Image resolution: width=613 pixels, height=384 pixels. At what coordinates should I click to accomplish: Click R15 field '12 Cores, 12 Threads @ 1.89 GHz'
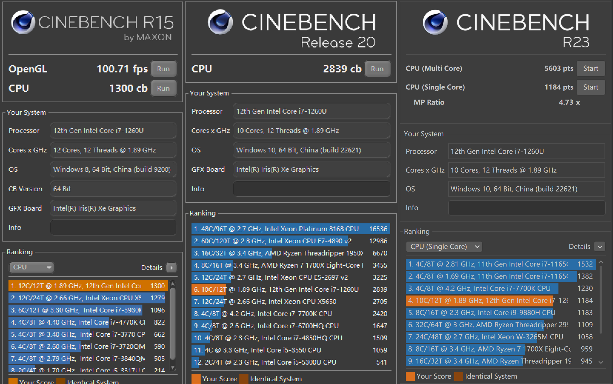(x=113, y=150)
